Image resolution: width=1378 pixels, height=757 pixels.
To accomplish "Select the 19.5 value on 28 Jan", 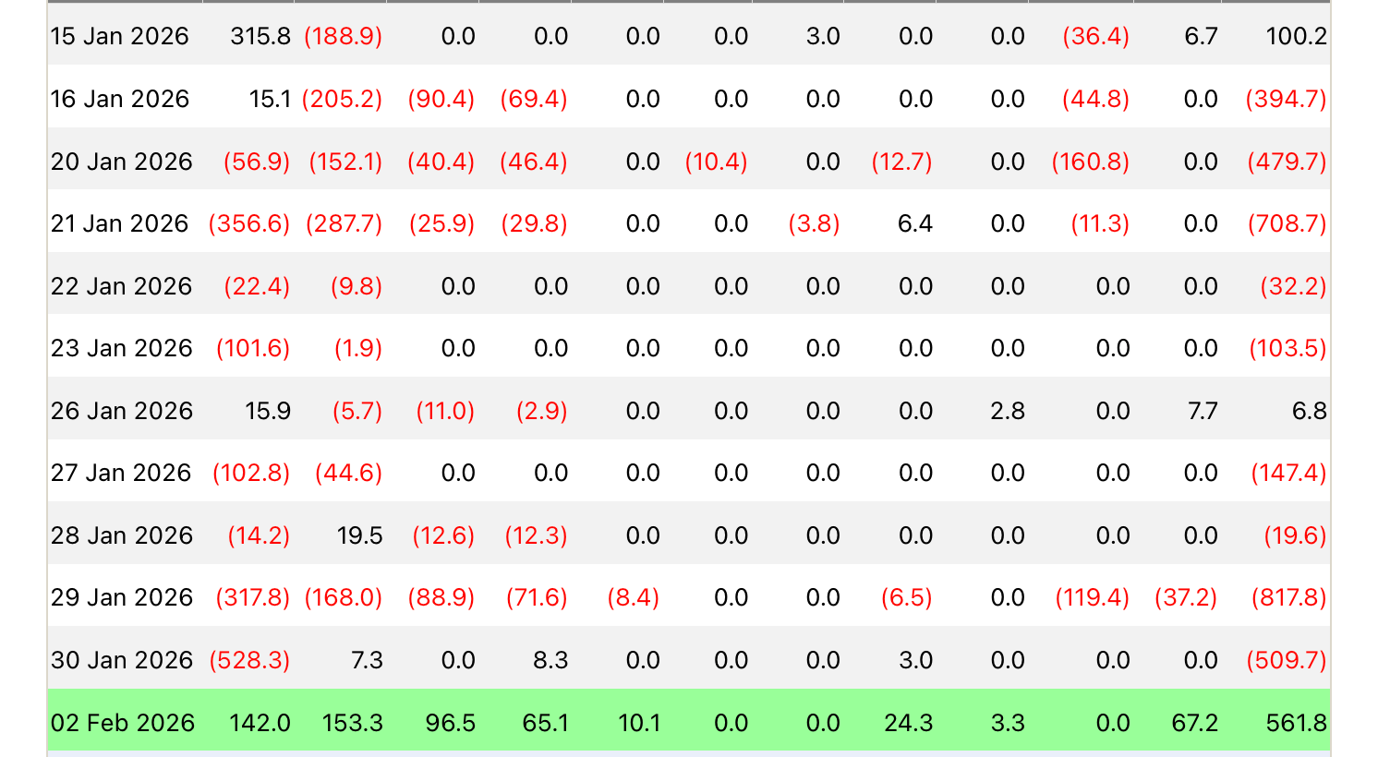I will pos(359,535).
